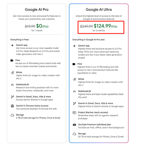
Task: Click the $0/mo price on Pro plan
Action: [42, 26]
